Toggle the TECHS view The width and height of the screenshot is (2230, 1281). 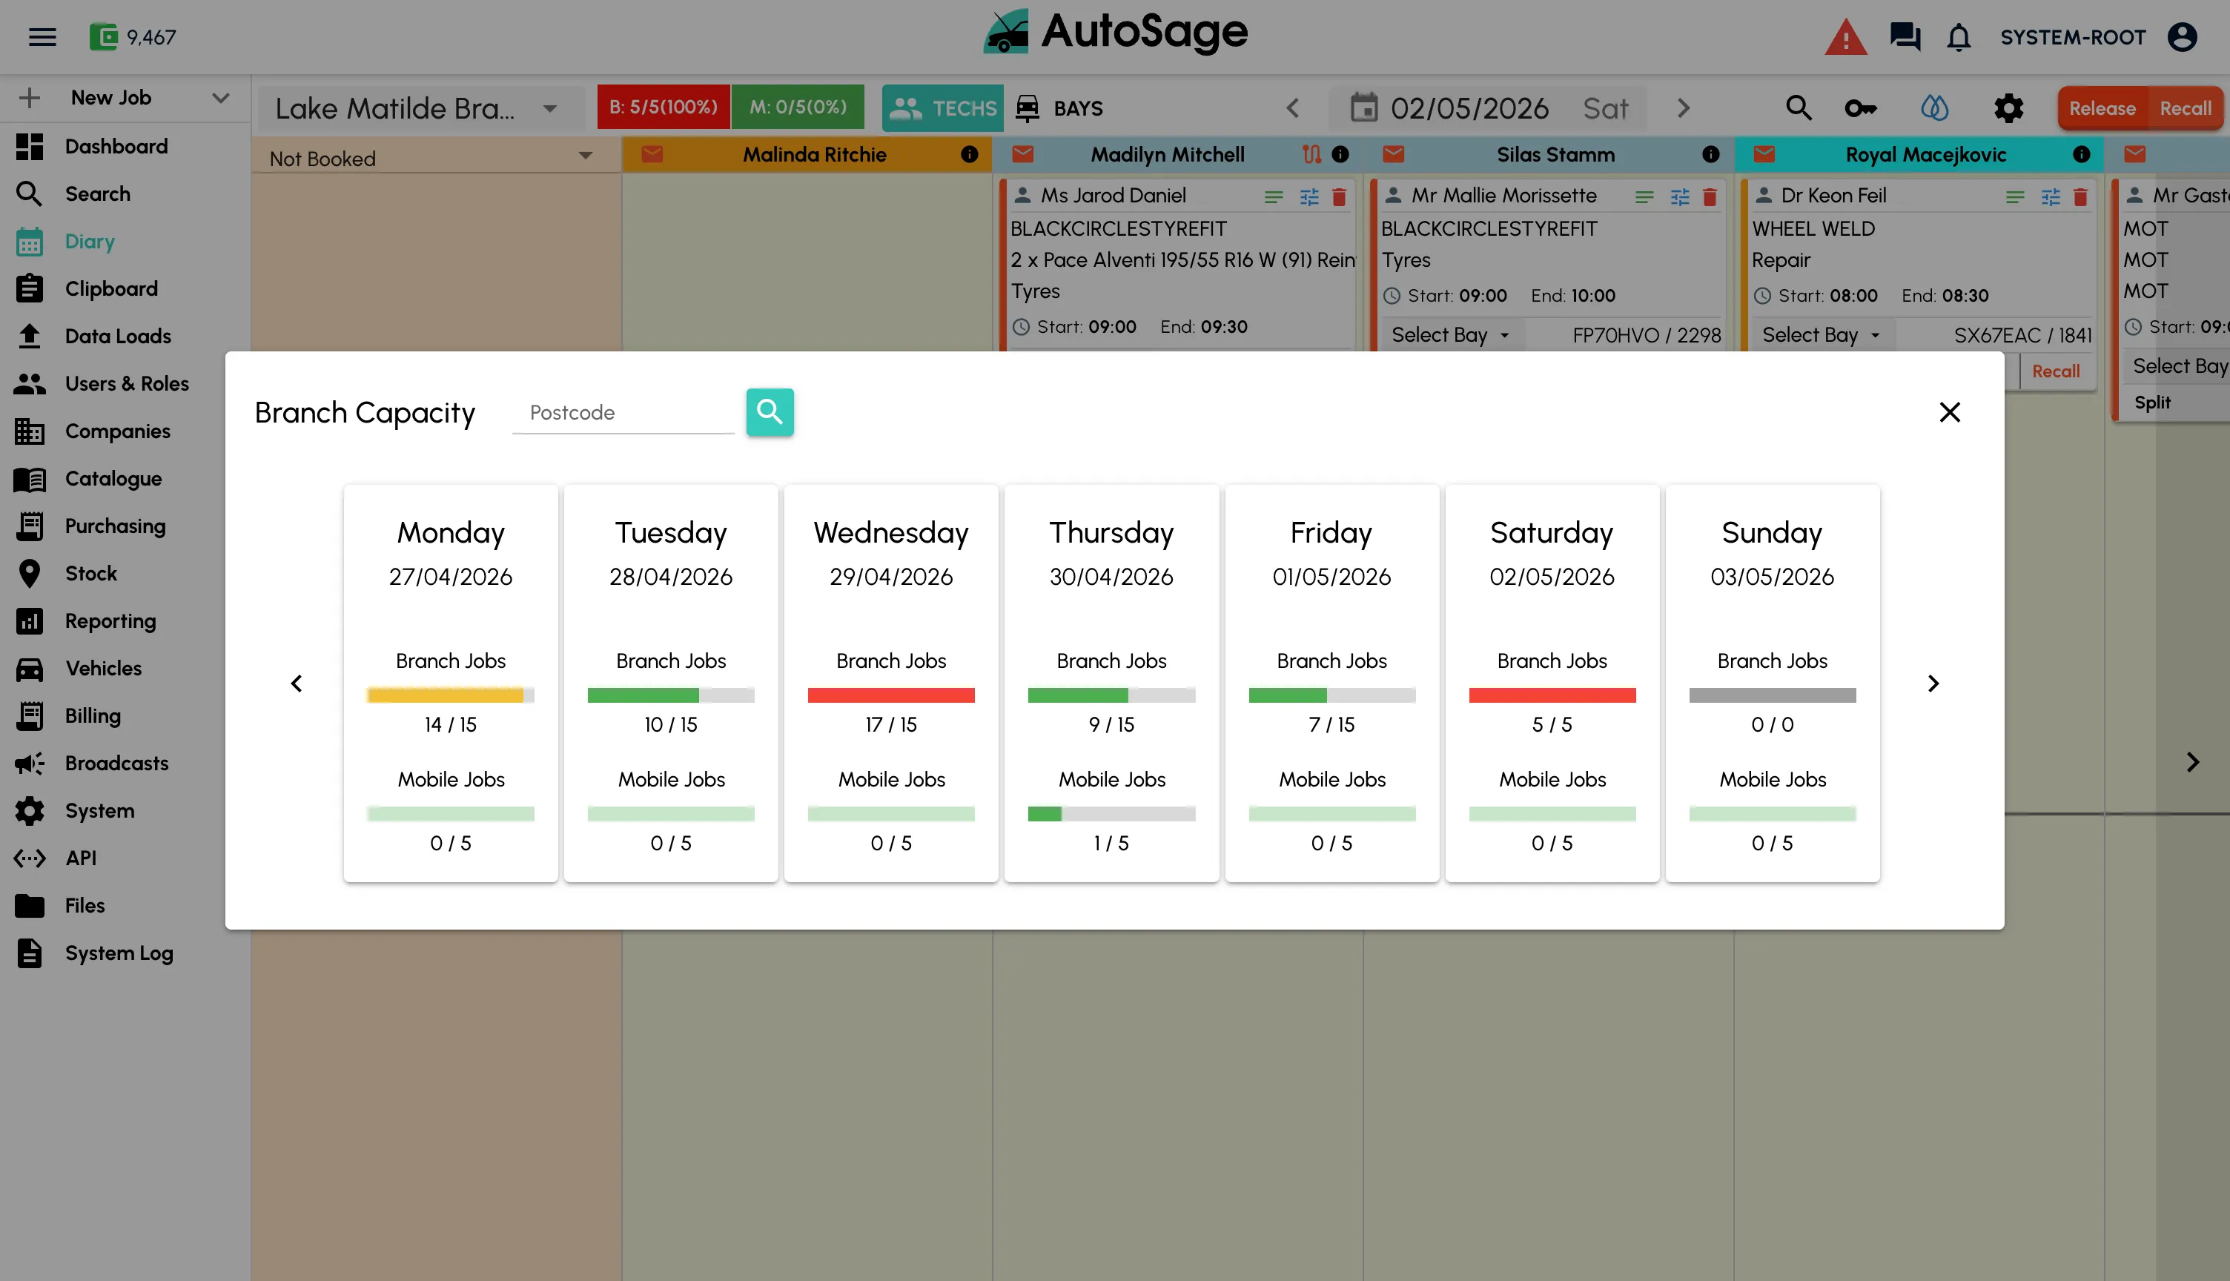click(x=942, y=108)
